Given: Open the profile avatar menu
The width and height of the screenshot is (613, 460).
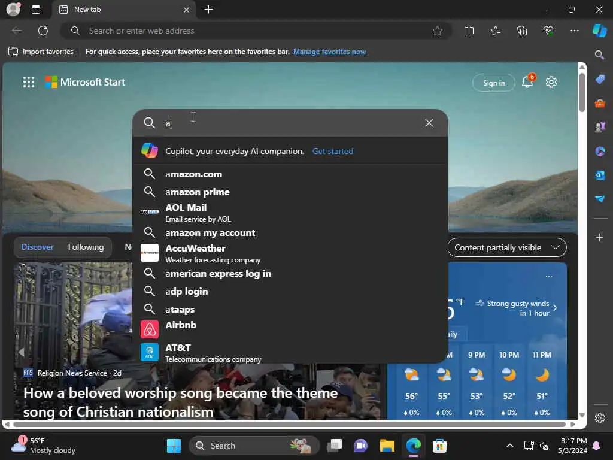Looking at the screenshot, I should 13,10.
